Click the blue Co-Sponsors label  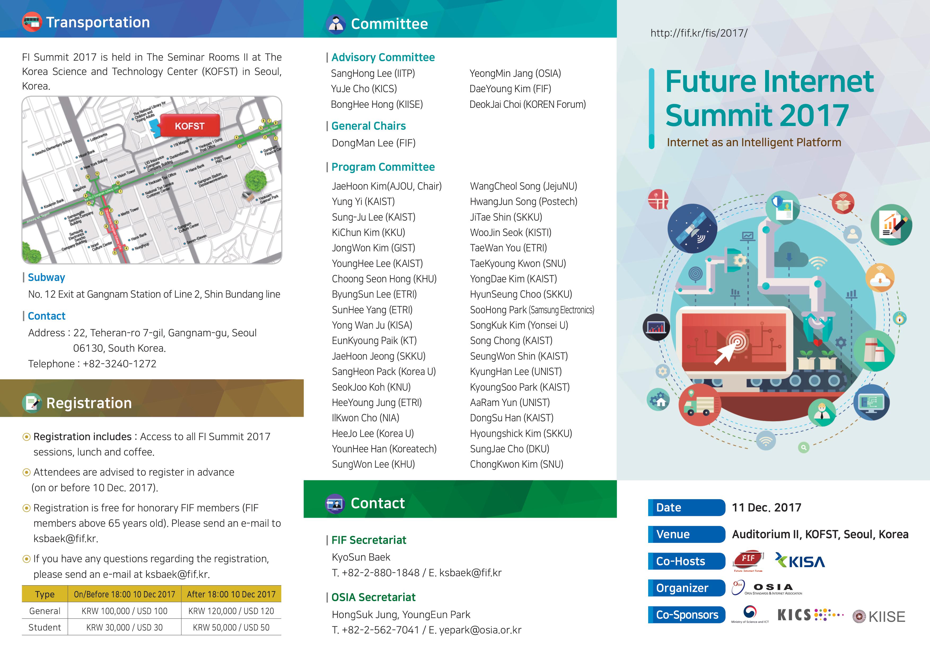click(687, 615)
